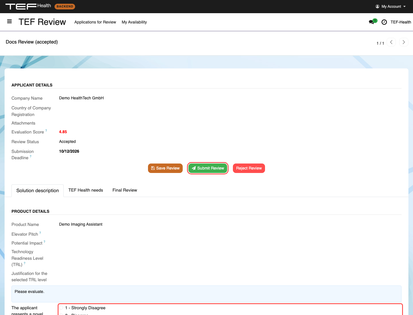The width and height of the screenshot is (413, 315).
Task: Click the Submit Review button
Action: pyautogui.click(x=208, y=168)
